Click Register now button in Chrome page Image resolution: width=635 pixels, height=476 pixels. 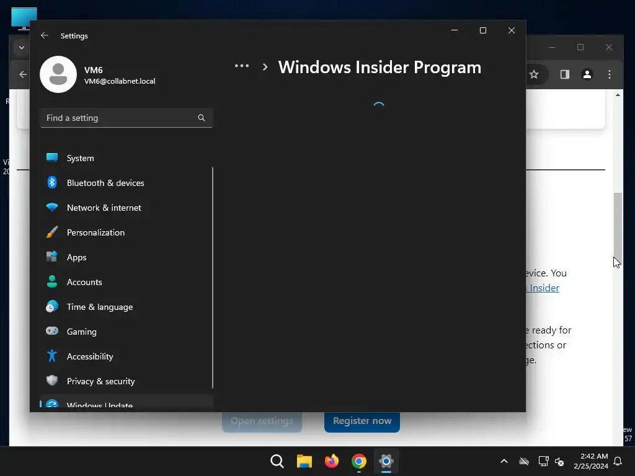[362, 421]
